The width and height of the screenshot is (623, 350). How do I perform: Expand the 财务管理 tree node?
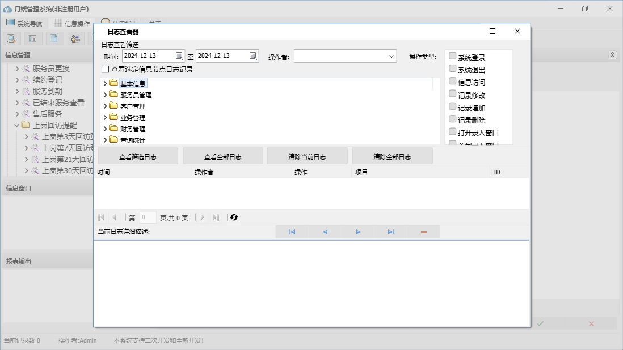[x=105, y=129]
